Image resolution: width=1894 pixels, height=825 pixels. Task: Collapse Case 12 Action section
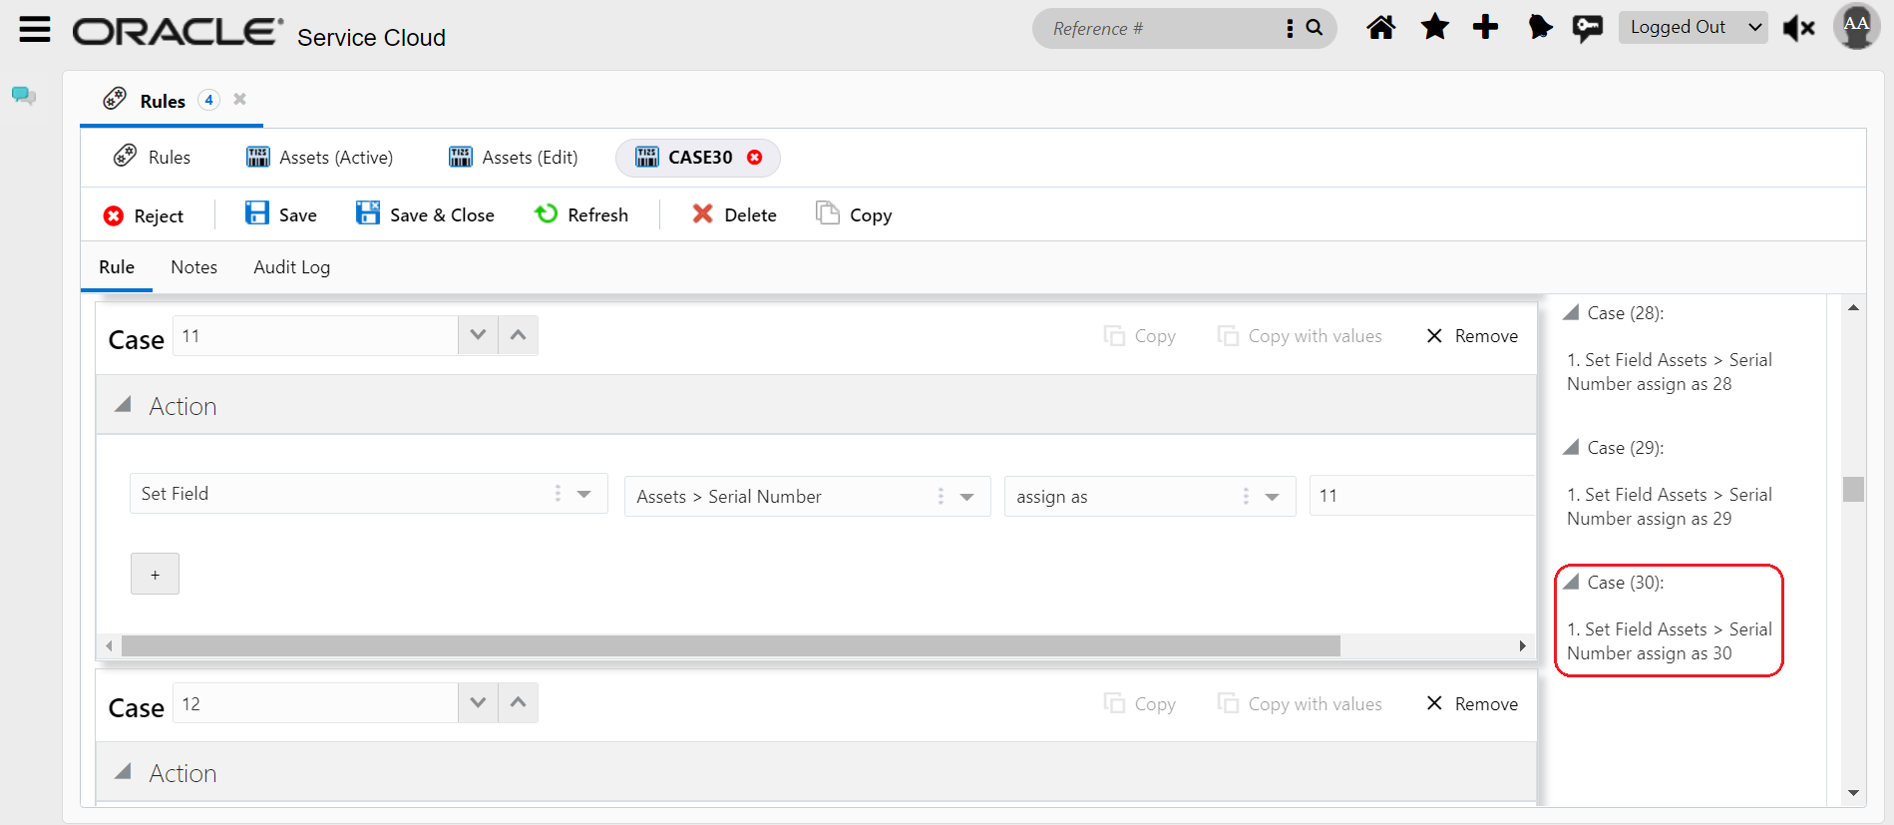tap(123, 772)
